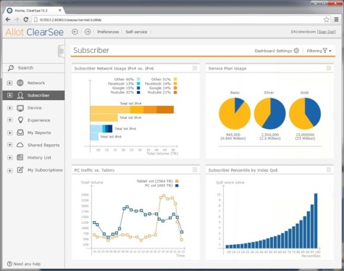The width and height of the screenshot is (344, 271).
Task: Open Subscriber Network Usage widget menu
Action: click(x=195, y=68)
